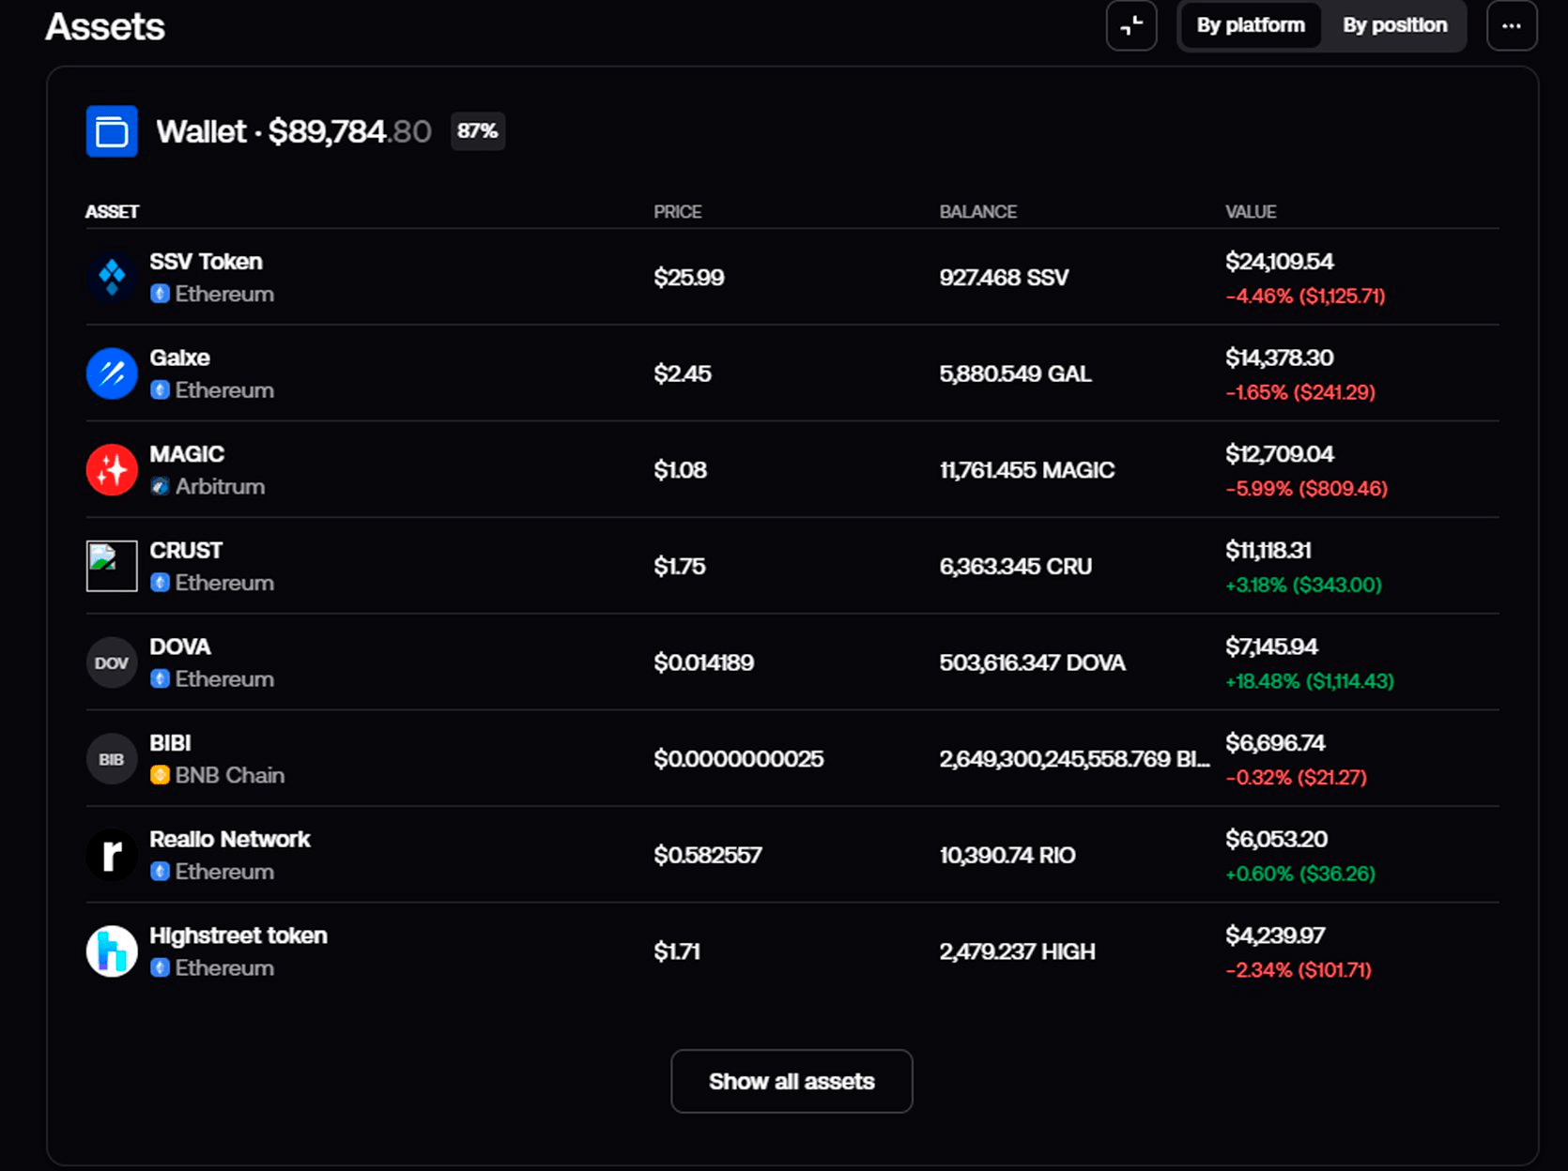Click the 87% wallet share badge

(477, 131)
